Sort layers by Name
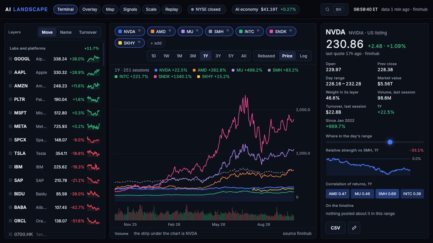433x243 pixels. [x=66, y=32]
